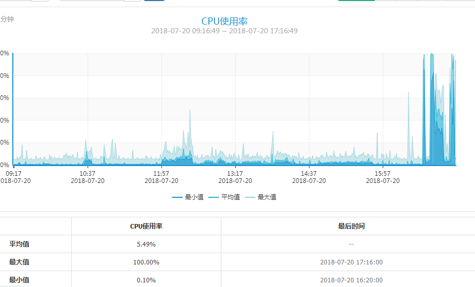The width and height of the screenshot is (475, 287).
Task: Click the 10:37 x-axis time label
Action: (88, 174)
